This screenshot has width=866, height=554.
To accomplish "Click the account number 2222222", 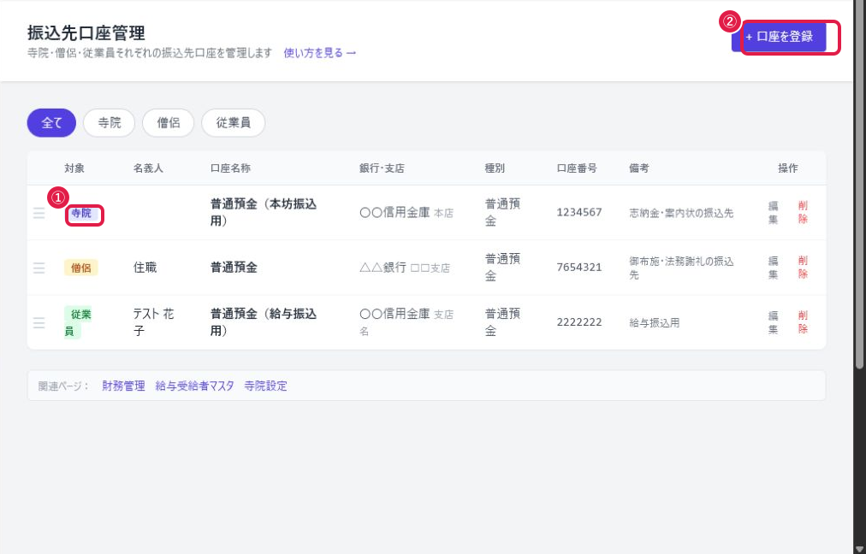I will pyautogui.click(x=579, y=322).
